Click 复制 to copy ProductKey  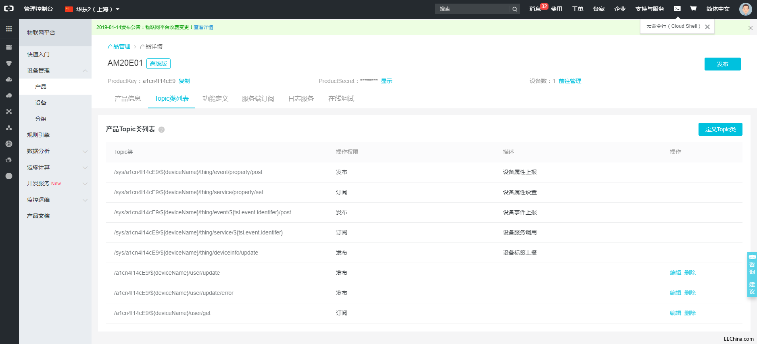point(184,81)
